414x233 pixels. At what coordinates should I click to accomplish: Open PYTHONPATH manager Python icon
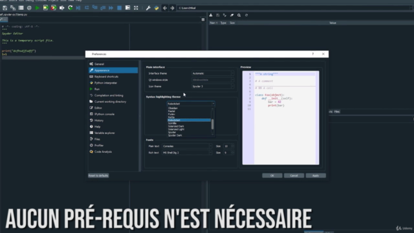point(157,8)
